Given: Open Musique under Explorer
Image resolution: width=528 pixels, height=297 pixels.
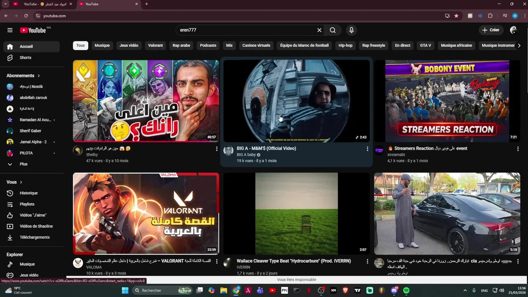Looking at the screenshot, I should 31,264.
